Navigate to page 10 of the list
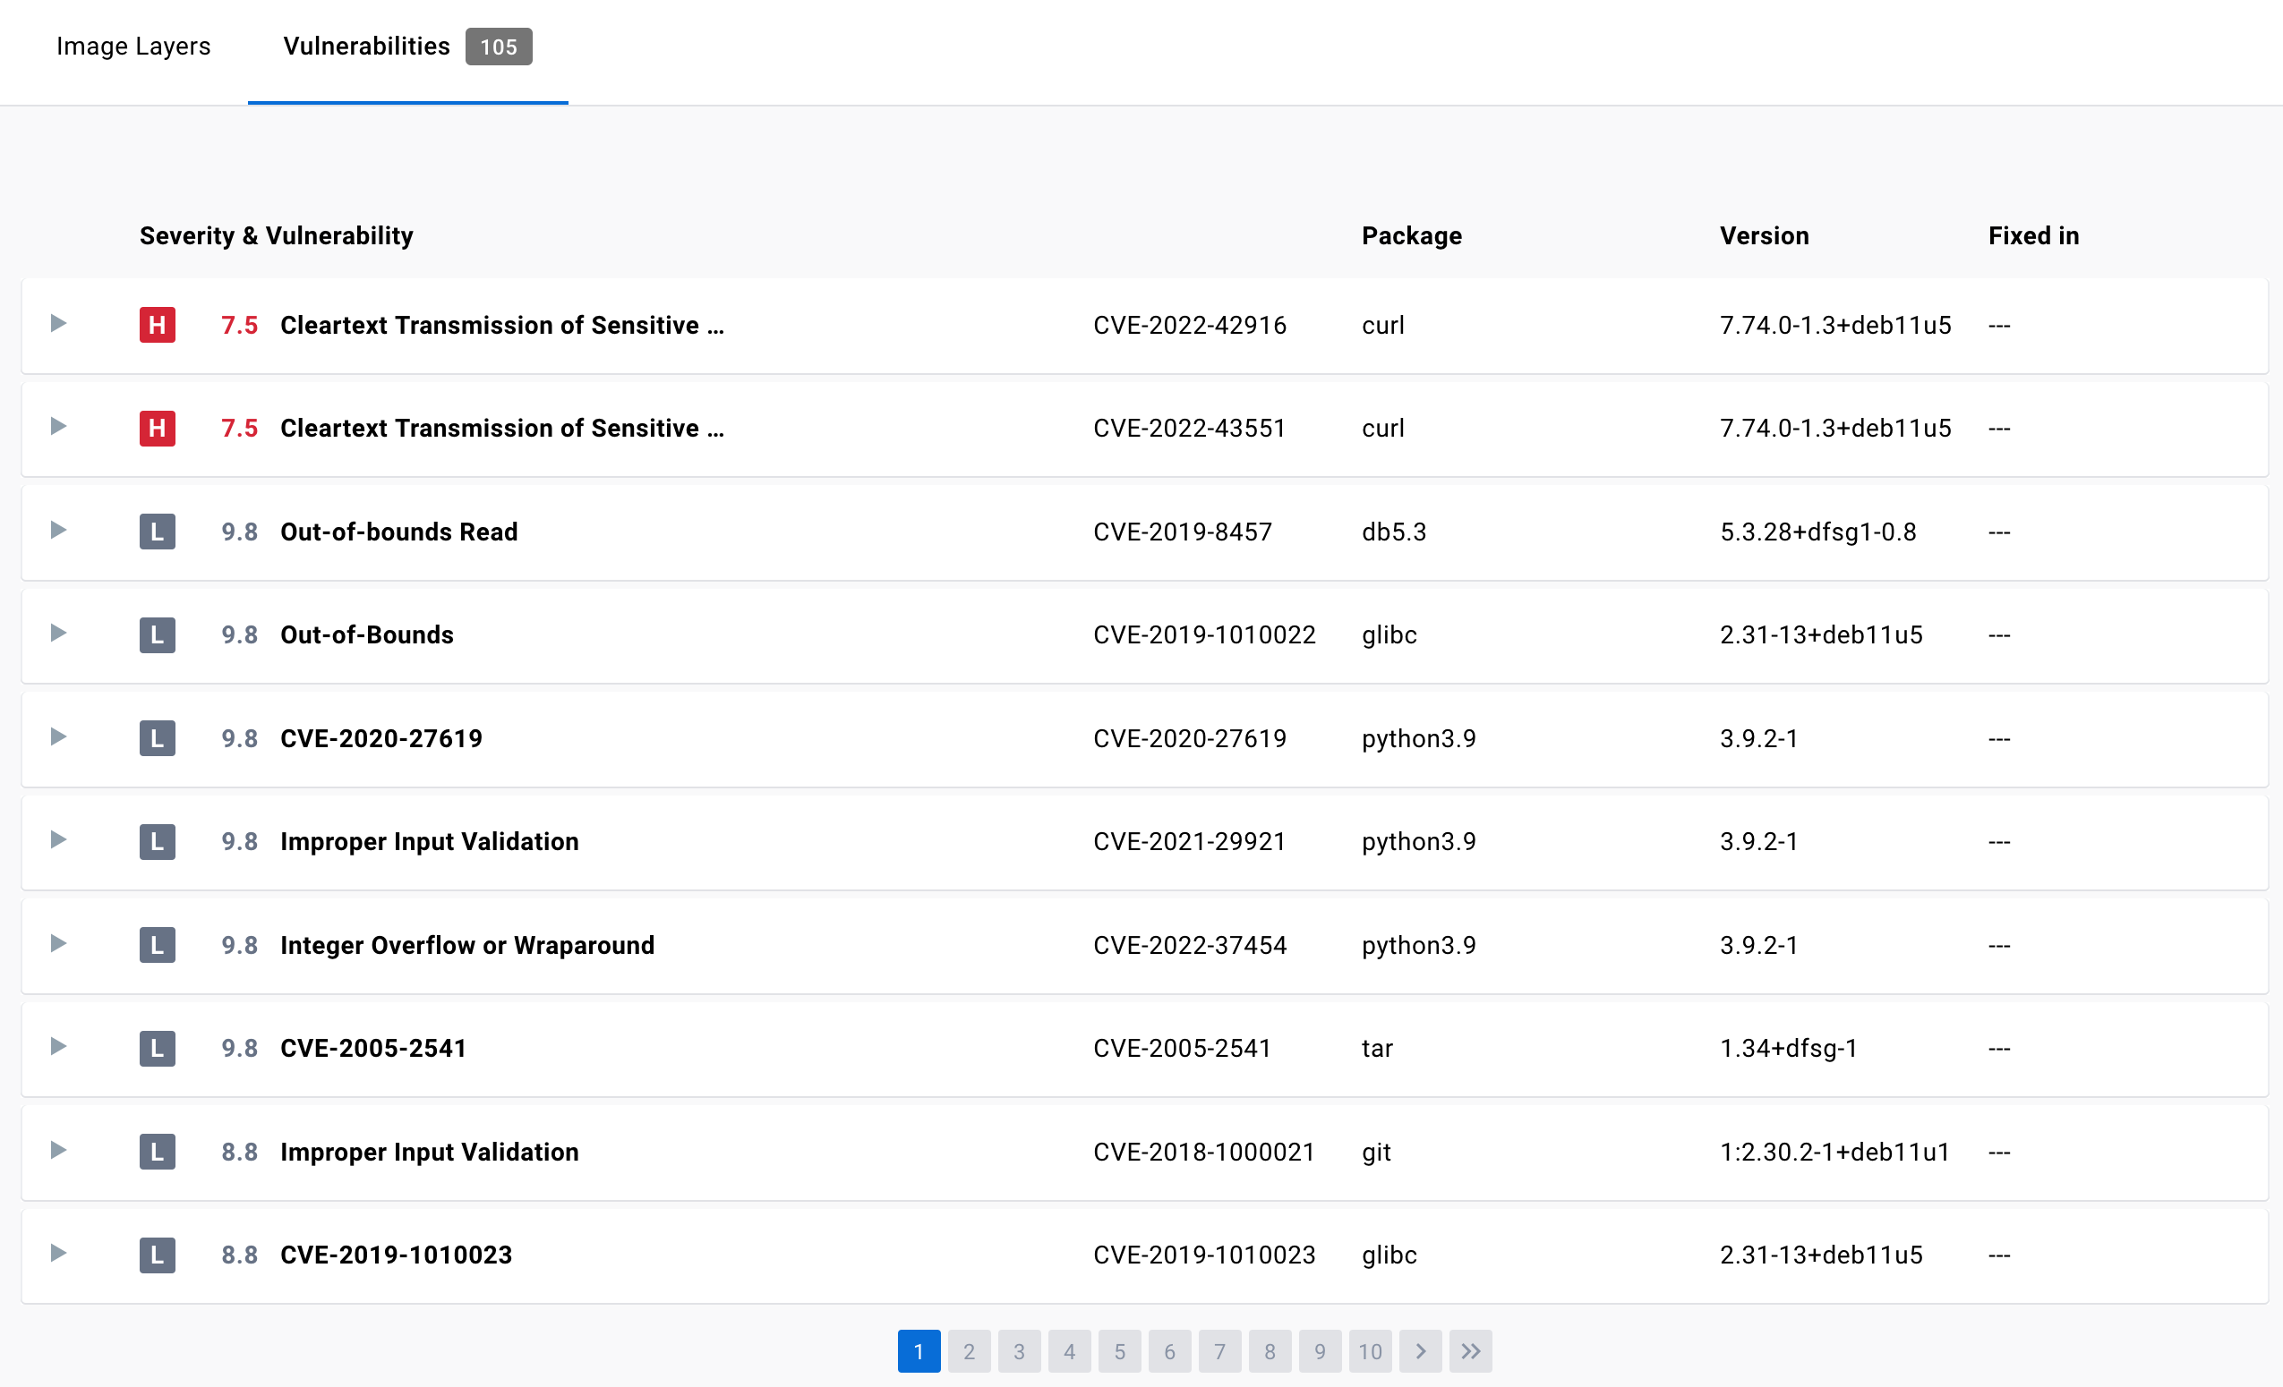The height and width of the screenshot is (1387, 2283). [x=1370, y=1351]
